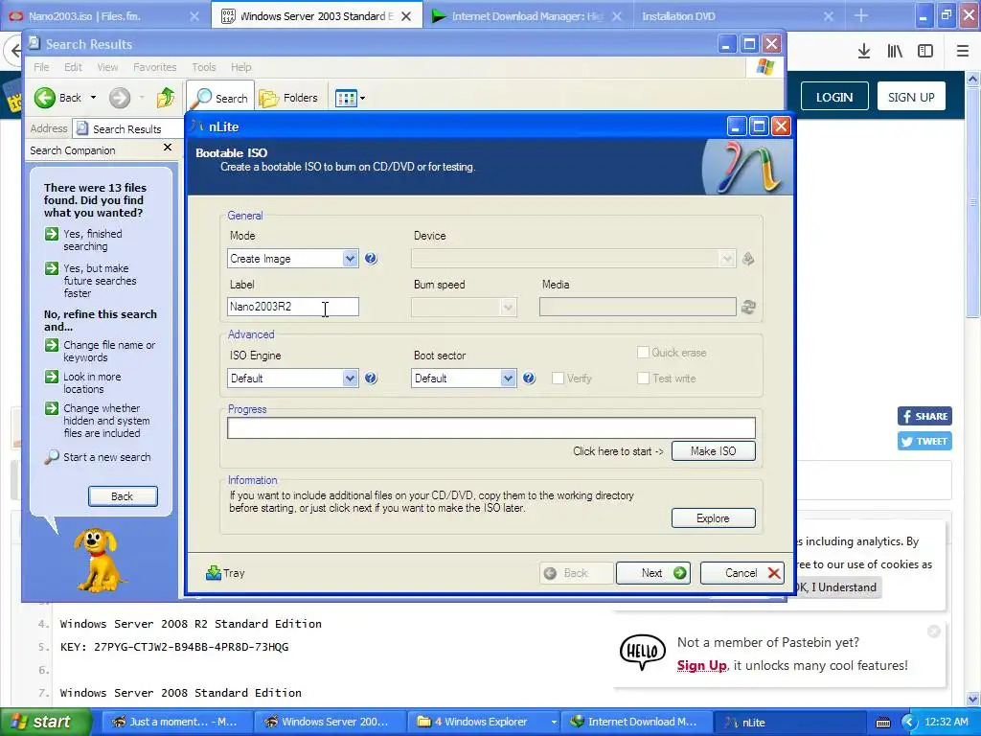Open the Help menu in Search Results
981x736 pixels.
click(240, 67)
